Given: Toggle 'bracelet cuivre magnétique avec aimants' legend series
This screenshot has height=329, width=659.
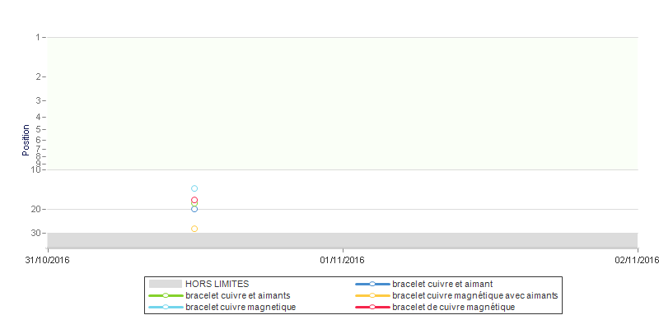Looking at the screenshot, I should pos(456,295).
